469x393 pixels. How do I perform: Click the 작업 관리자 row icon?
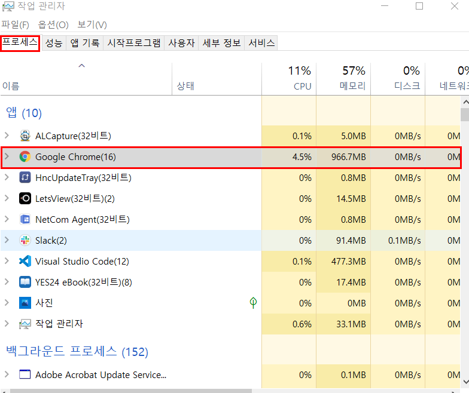(x=25, y=324)
